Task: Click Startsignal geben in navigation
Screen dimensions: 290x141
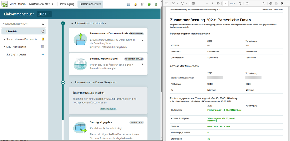Action: coord(17,54)
